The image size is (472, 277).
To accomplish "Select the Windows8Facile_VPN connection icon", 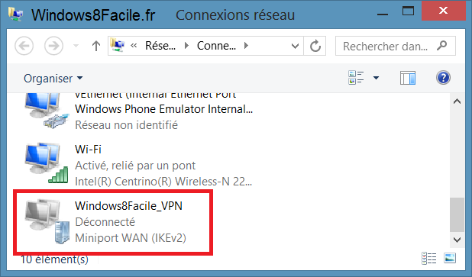I will [47, 221].
